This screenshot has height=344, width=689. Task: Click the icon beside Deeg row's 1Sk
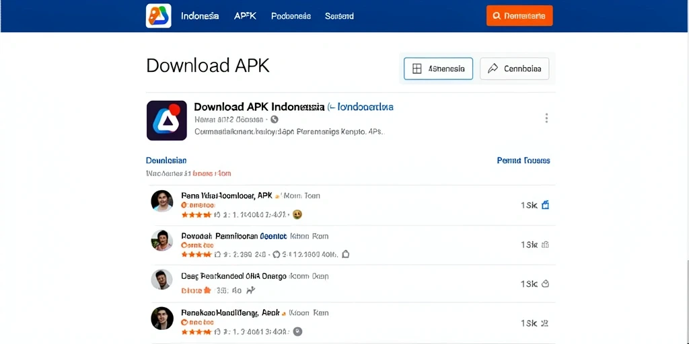point(545,284)
